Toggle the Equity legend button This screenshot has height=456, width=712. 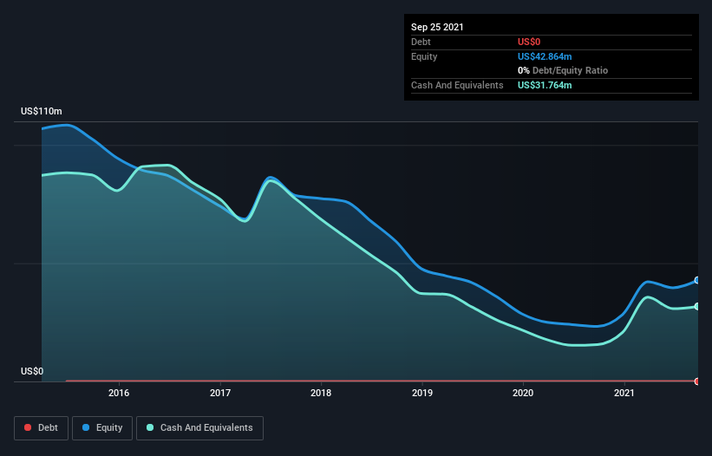[x=102, y=428]
